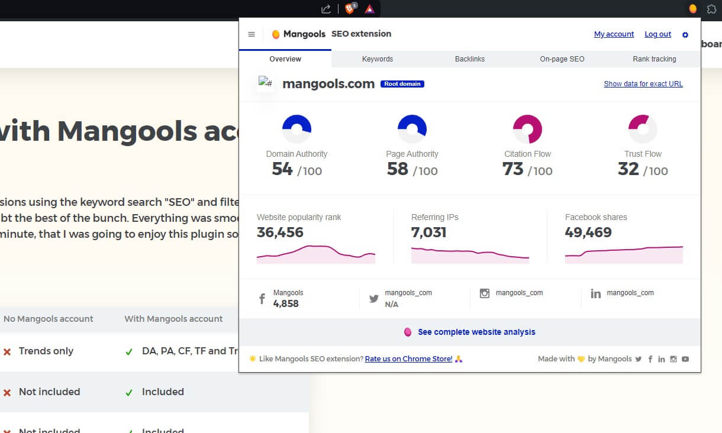The width and height of the screenshot is (722, 433).
Task: Click the Website popularity rank trend chart
Action: [316, 254]
